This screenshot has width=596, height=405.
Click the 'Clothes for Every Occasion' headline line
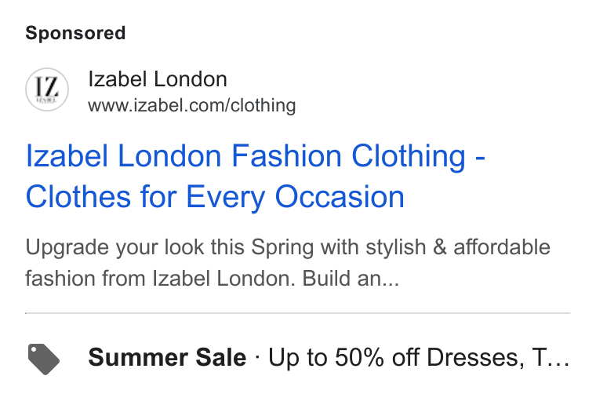(215, 196)
